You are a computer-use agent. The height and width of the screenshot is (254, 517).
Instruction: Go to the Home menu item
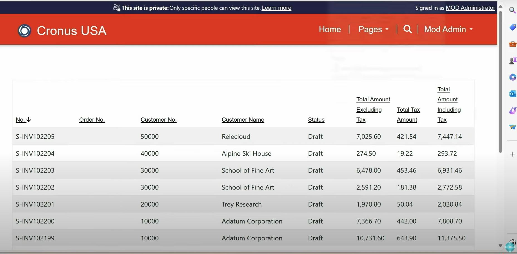[330, 29]
